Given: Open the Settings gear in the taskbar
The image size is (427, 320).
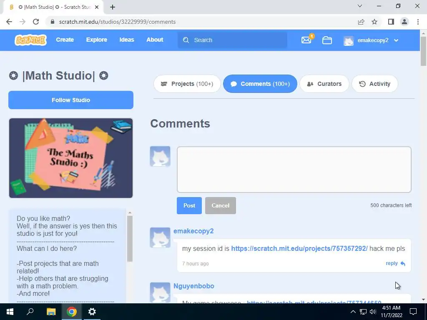Looking at the screenshot, I should click(92, 312).
